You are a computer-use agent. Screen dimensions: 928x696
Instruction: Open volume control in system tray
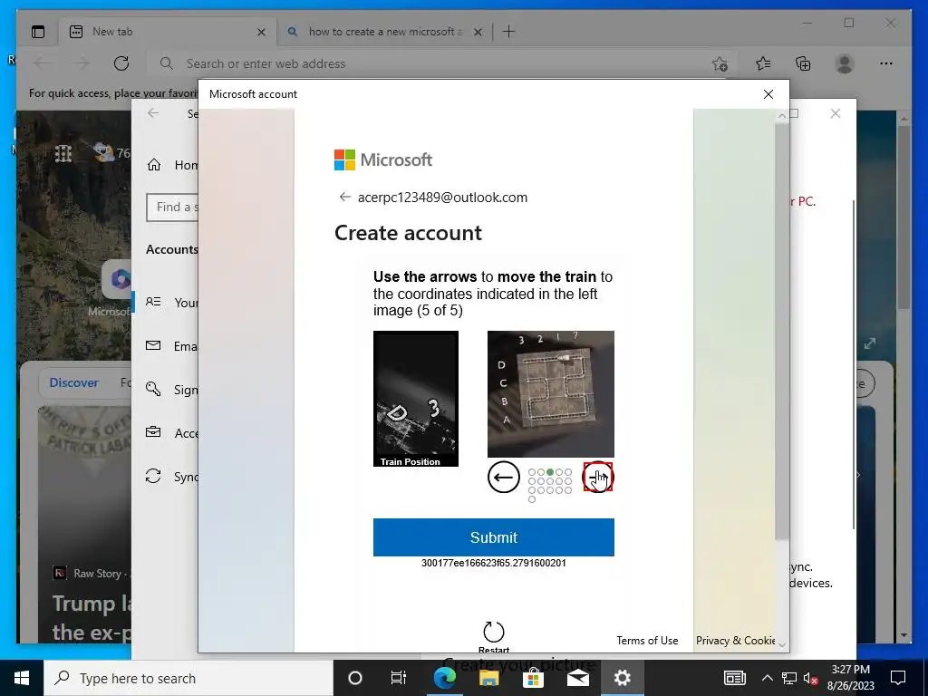pos(811,678)
